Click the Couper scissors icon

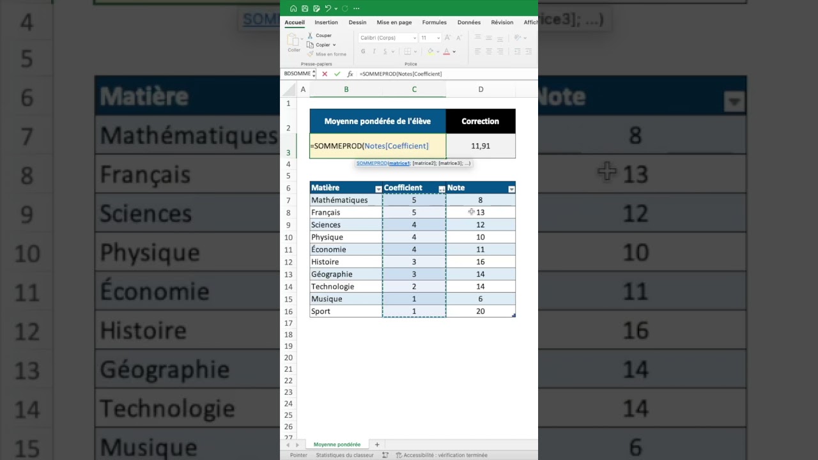(311, 36)
